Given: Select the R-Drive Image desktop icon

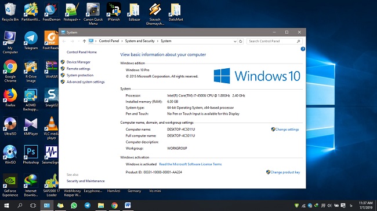Looking at the screenshot, I should (31, 71).
